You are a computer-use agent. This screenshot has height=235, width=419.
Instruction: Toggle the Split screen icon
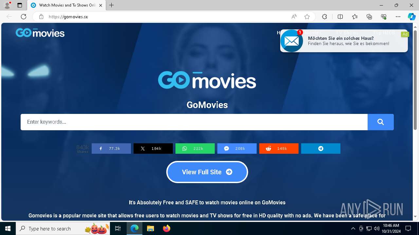point(340,17)
